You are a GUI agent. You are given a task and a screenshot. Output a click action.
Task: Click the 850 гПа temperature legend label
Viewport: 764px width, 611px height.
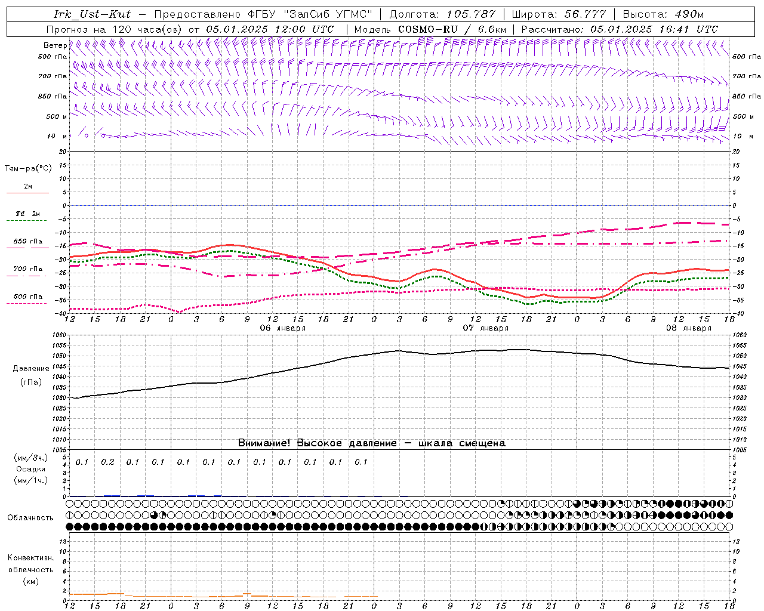[28, 242]
